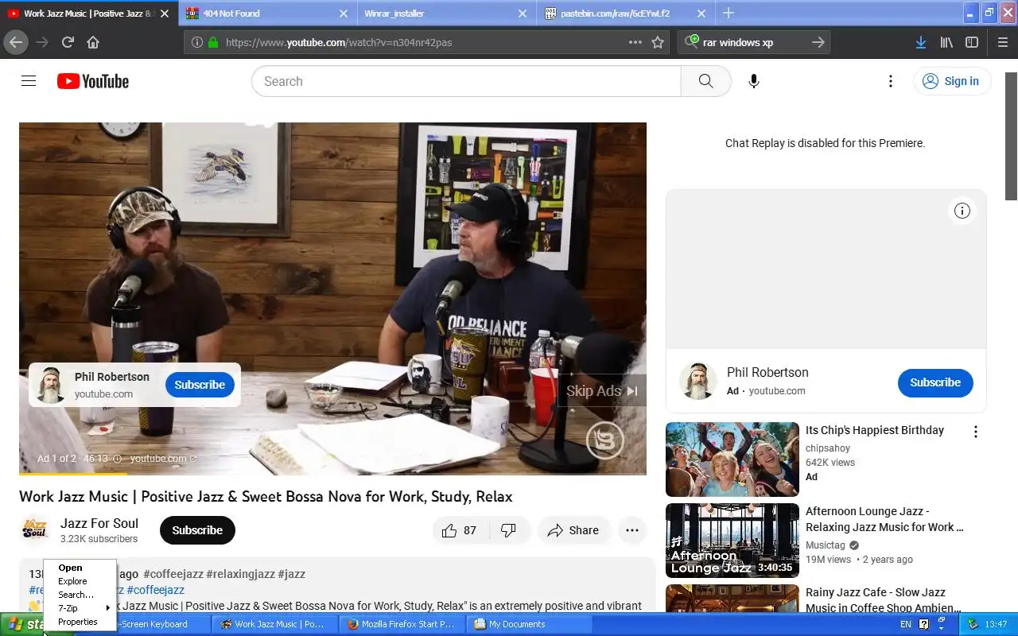Screen dimensions: 1018x636
Task: Open Afternoon Lounge Jazz video thumbnail
Action: coord(732,541)
